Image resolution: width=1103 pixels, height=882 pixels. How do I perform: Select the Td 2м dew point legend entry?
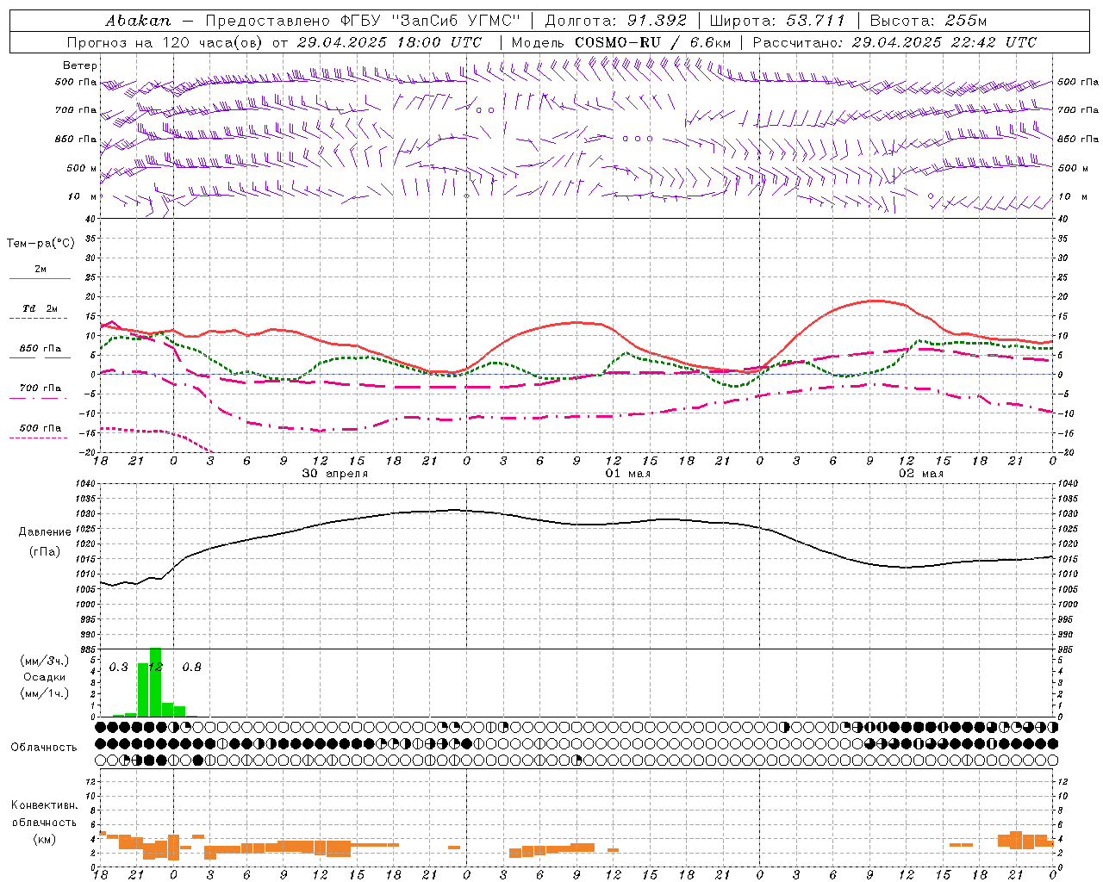(40, 308)
